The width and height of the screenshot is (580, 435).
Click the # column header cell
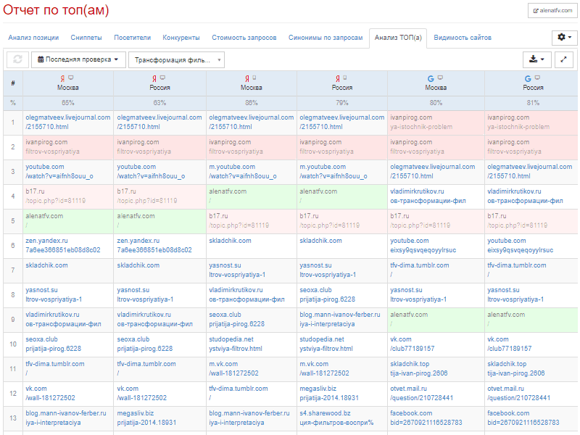coord(13,83)
